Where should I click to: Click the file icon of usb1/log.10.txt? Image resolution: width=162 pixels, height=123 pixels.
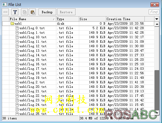coord(17,37)
